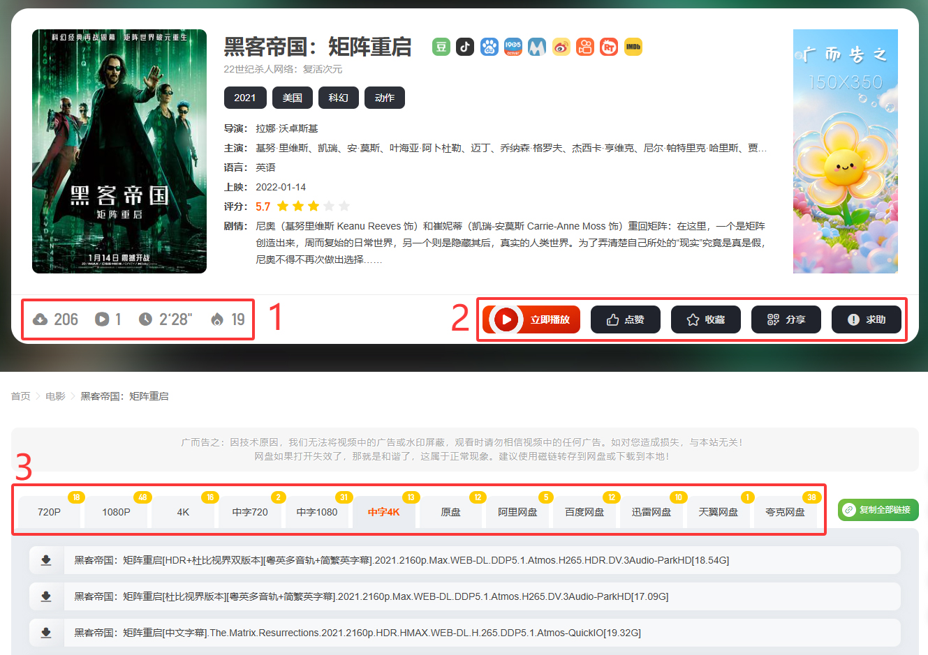Click the 求助 help button
This screenshot has height=655, width=928.
[x=867, y=319]
